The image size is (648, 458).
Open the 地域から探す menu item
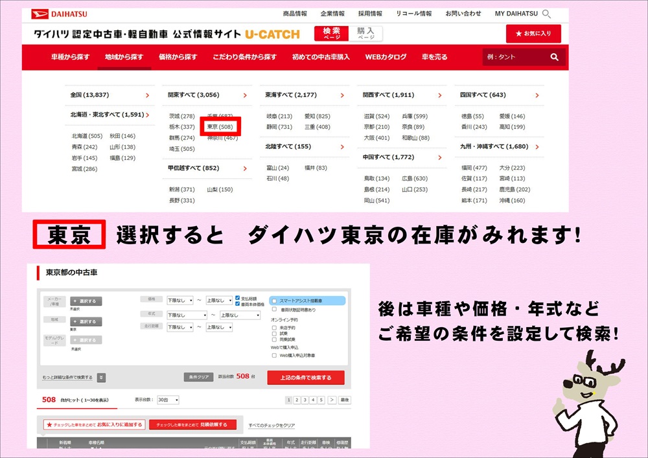[x=124, y=57]
